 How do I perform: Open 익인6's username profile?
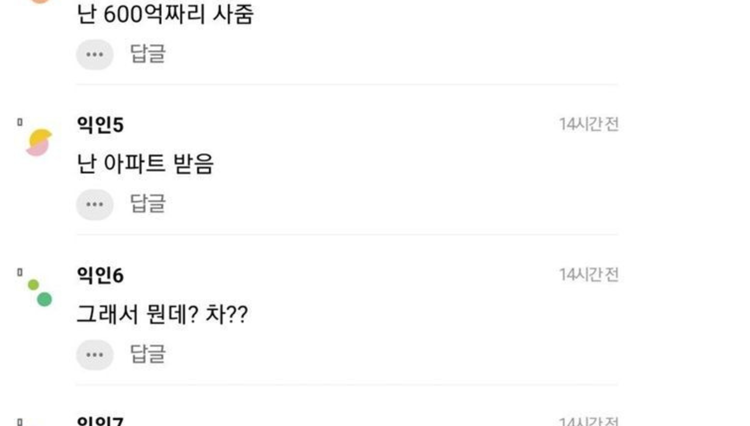(100, 275)
